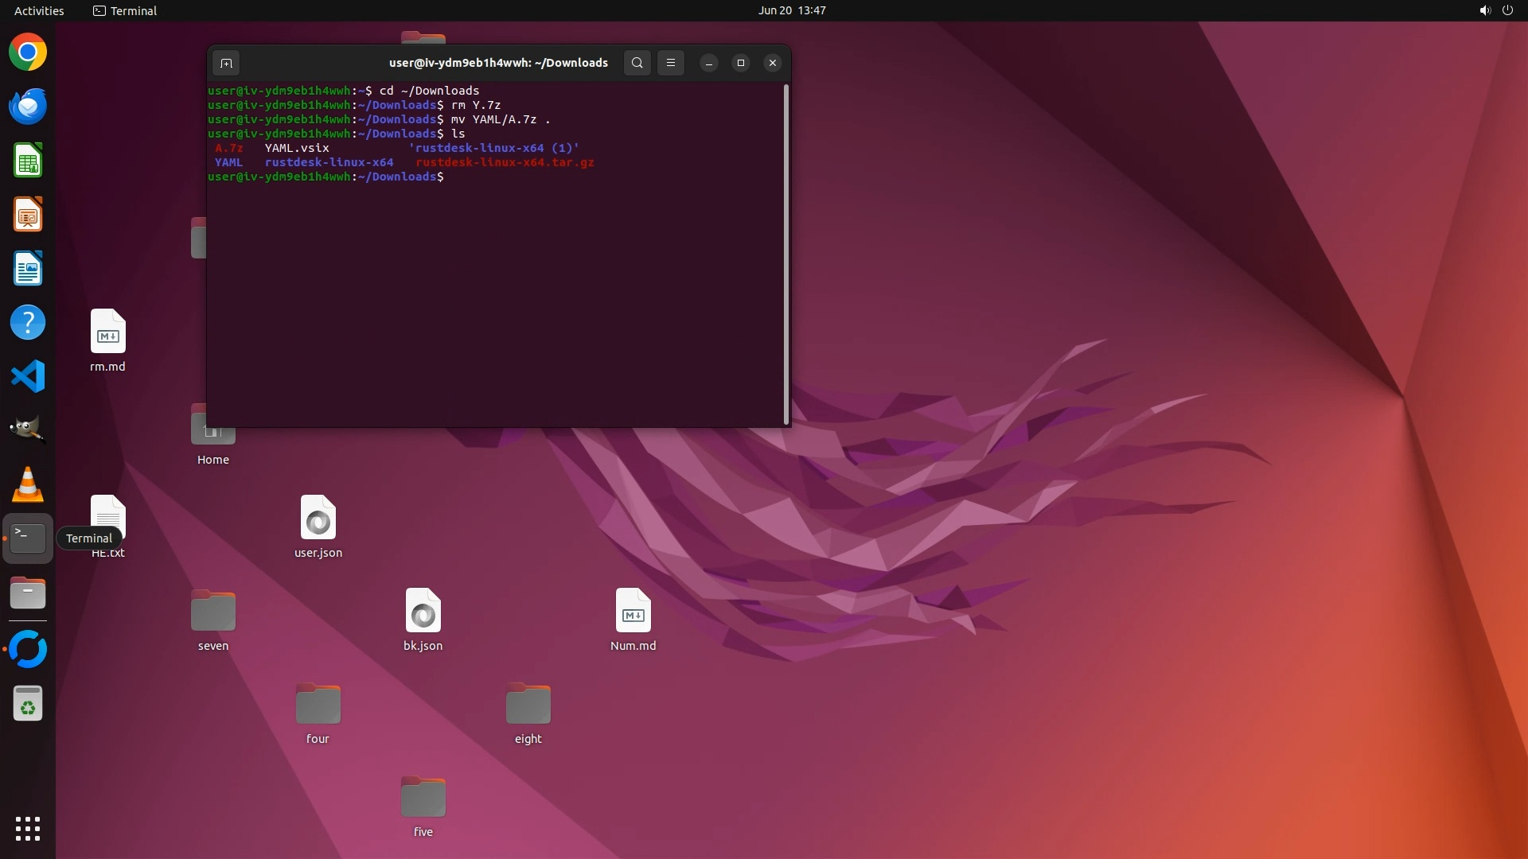Click the terminal search icon

637,63
